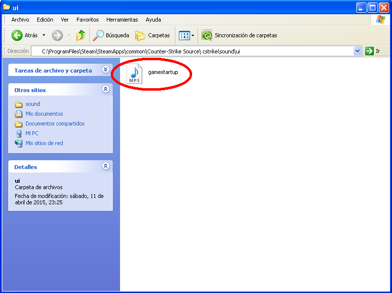392x293 pixels.
Task: Open the sound folder link
Action: [x=33, y=104]
